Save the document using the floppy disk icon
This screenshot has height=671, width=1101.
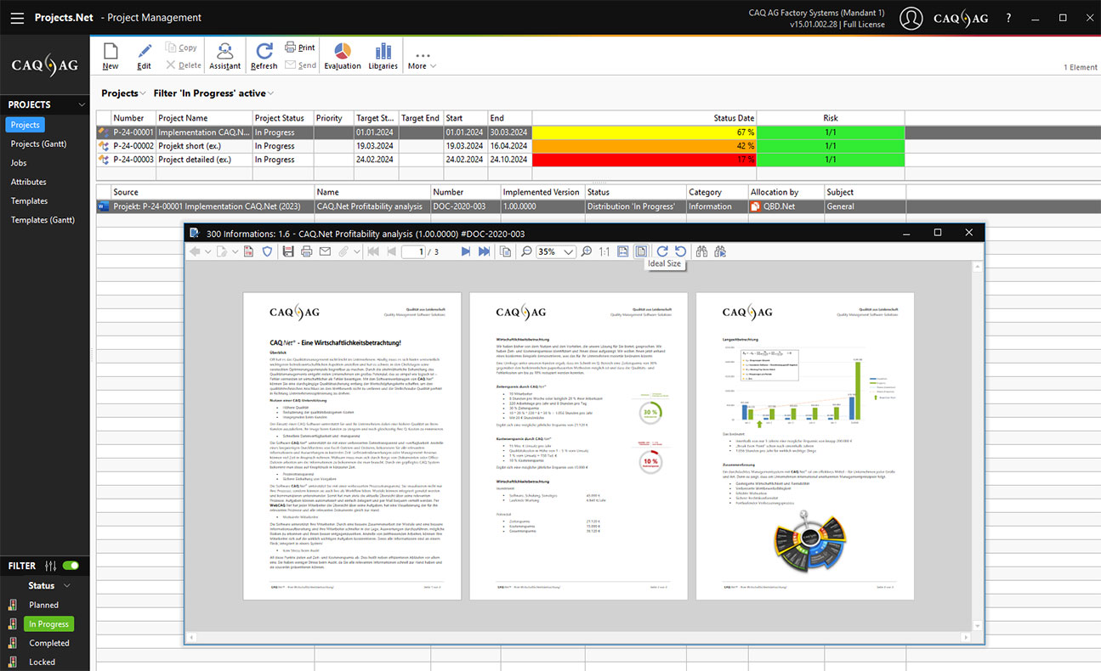click(x=288, y=251)
